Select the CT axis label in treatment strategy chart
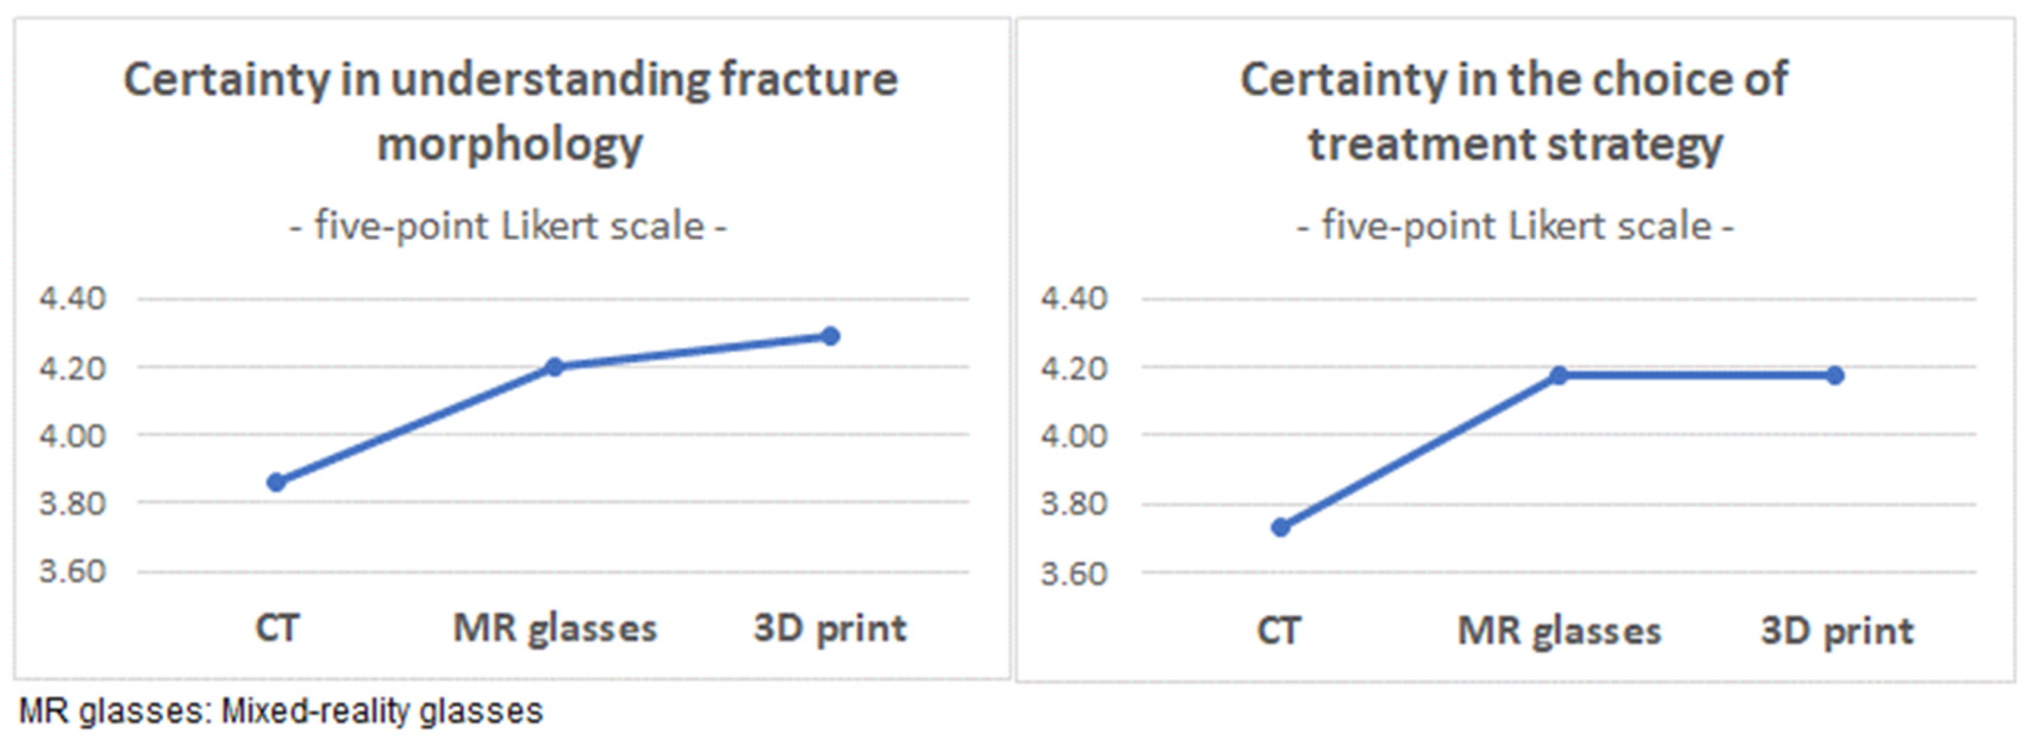The width and height of the screenshot is (2031, 742). pos(1279,630)
